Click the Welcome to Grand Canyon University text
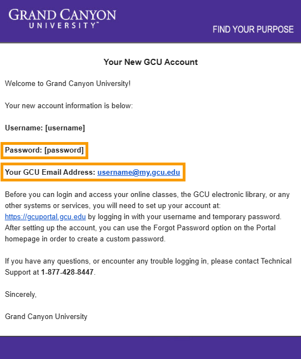The image size is (301, 359). coord(68,84)
